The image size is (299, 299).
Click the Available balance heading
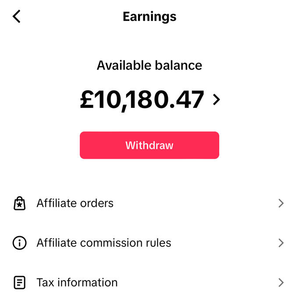149,66
